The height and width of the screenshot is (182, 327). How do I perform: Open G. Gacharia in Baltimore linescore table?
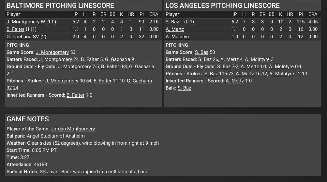click(19, 37)
